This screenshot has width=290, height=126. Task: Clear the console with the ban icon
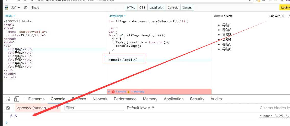(8, 108)
